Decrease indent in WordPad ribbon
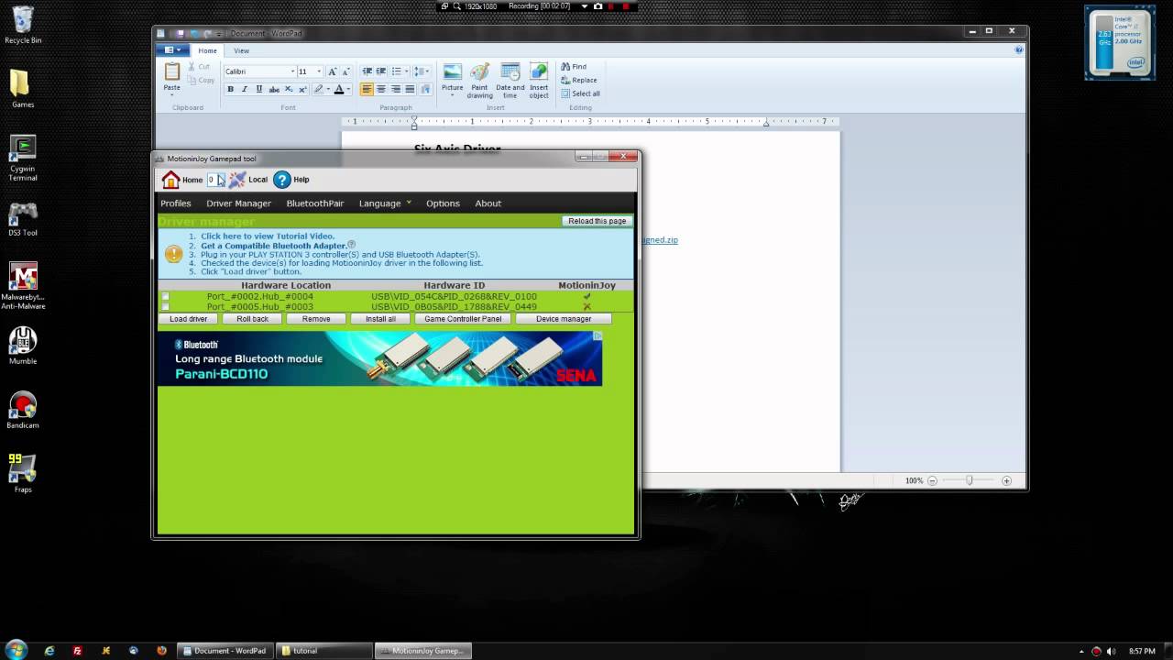1173x660 pixels. coord(367,71)
